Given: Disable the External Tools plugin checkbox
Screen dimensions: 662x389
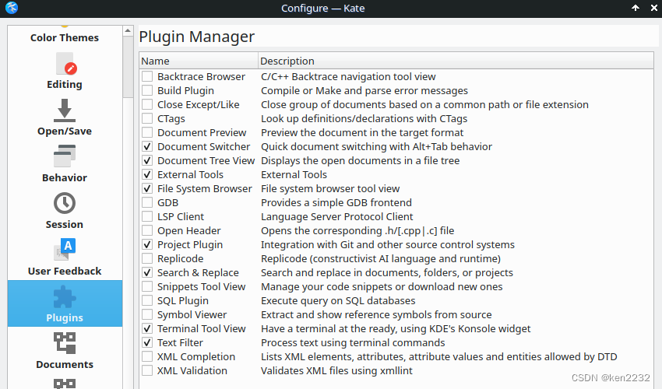Looking at the screenshot, I should tap(147, 174).
